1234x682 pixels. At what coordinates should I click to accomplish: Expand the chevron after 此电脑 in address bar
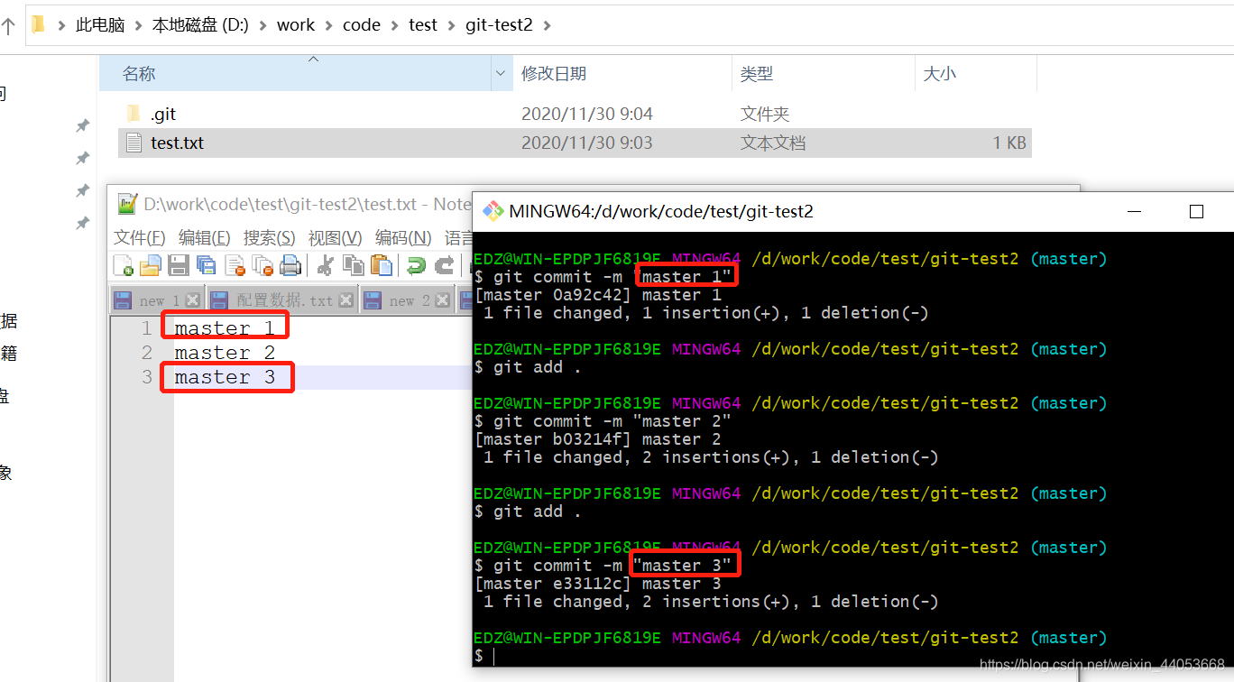pos(138,25)
